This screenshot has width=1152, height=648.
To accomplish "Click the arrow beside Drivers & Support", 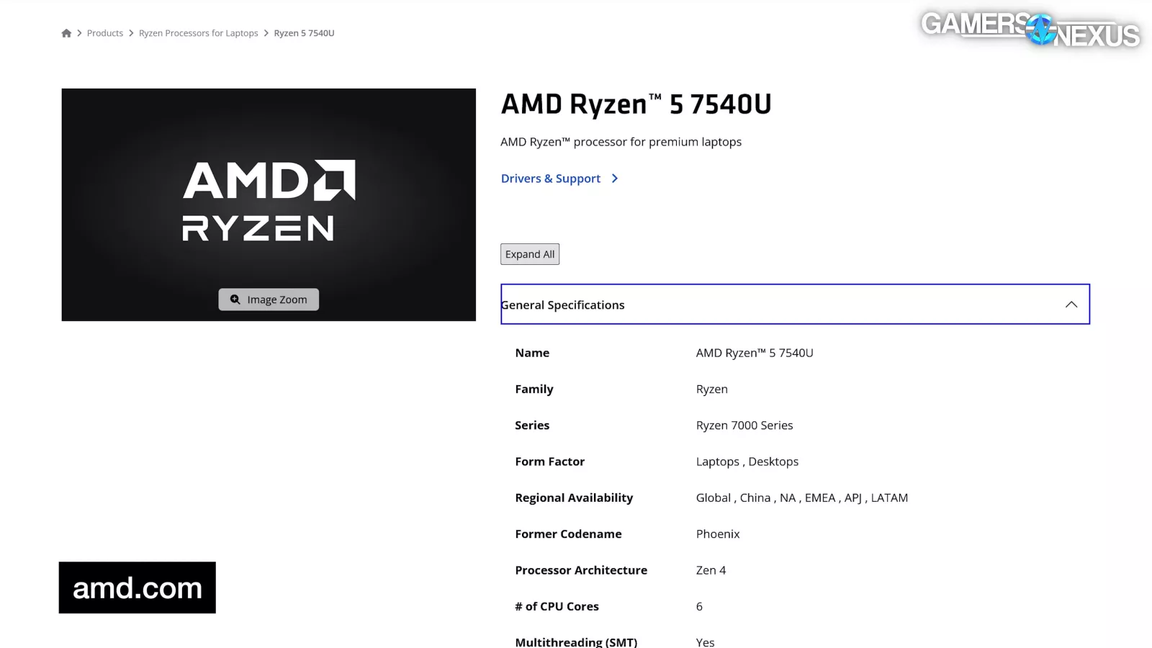I will [x=614, y=179].
